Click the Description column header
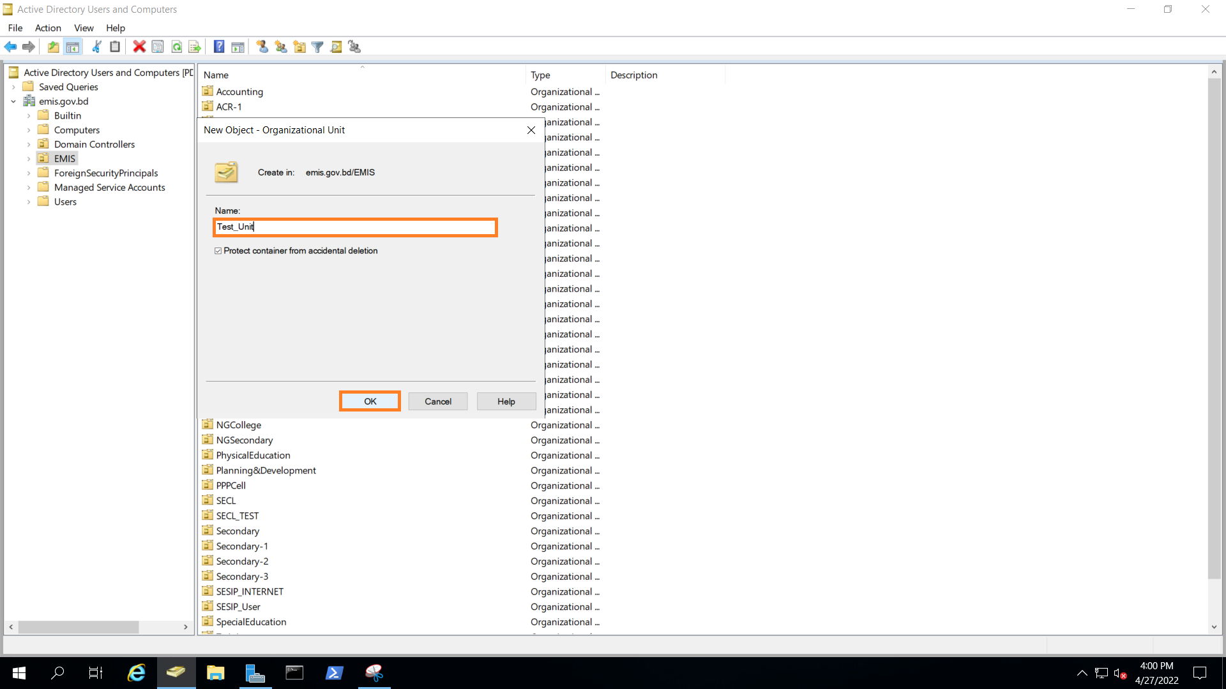Viewport: 1226px width, 689px height. pyautogui.click(x=665, y=75)
